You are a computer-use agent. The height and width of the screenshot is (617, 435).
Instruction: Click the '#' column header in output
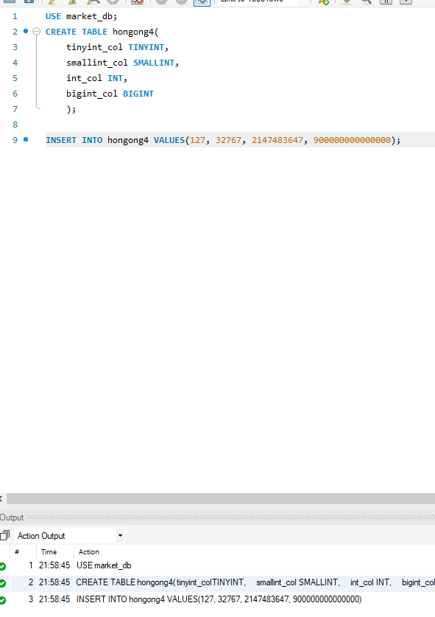17,551
